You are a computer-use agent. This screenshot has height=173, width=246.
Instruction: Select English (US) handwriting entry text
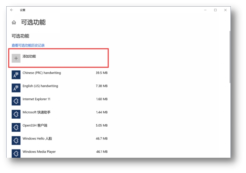click(40, 86)
